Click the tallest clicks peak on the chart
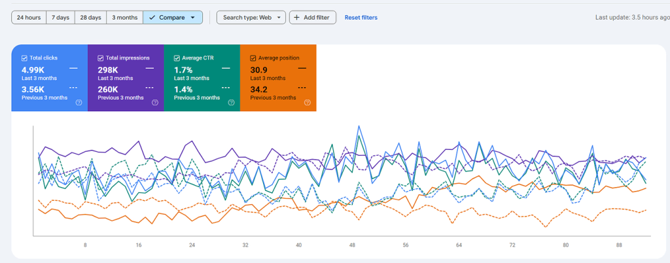 click(359, 126)
